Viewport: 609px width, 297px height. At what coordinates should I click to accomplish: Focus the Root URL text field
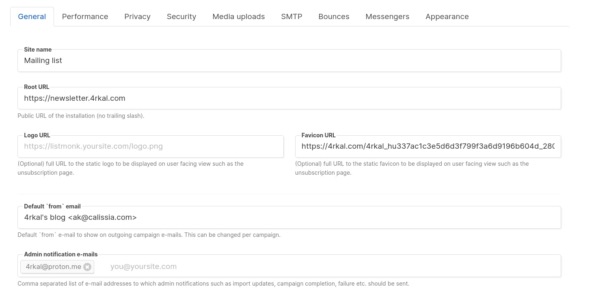[289, 98]
